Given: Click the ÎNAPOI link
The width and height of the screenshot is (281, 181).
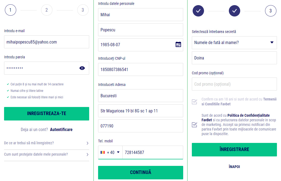Looking at the screenshot, I should click(234, 167).
